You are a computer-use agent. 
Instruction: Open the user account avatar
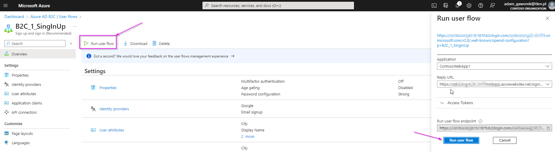click(551, 6)
